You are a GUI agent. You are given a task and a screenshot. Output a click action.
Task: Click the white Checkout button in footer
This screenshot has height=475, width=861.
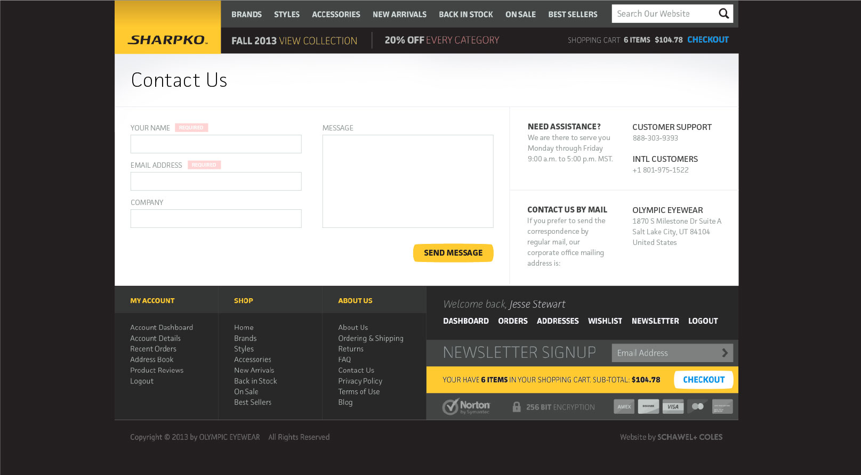[704, 380]
